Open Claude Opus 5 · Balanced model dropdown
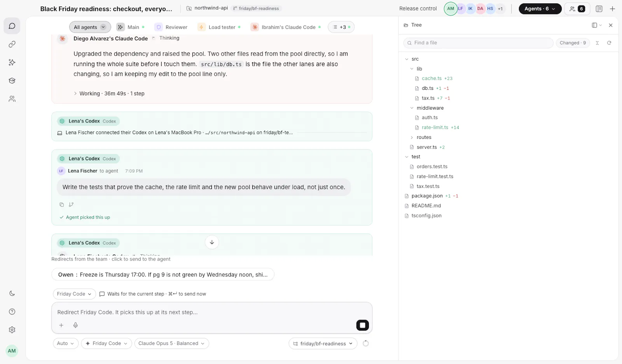Viewport: 622px width, 364px height. tap(171, 343)
